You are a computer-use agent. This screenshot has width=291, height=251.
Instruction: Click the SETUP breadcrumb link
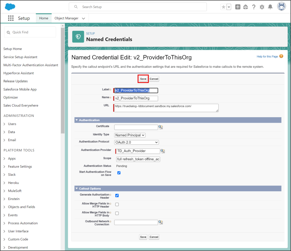[90, 33]
